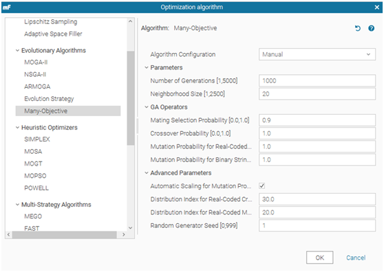Collapse the Heuristic Optimizers group
The image size is (384, 272).
click(17, 128)
